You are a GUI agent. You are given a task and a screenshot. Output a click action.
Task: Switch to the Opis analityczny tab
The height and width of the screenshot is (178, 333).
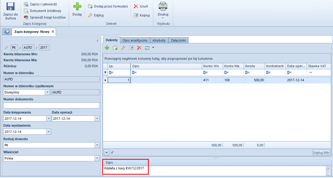[x=135, y=40]
